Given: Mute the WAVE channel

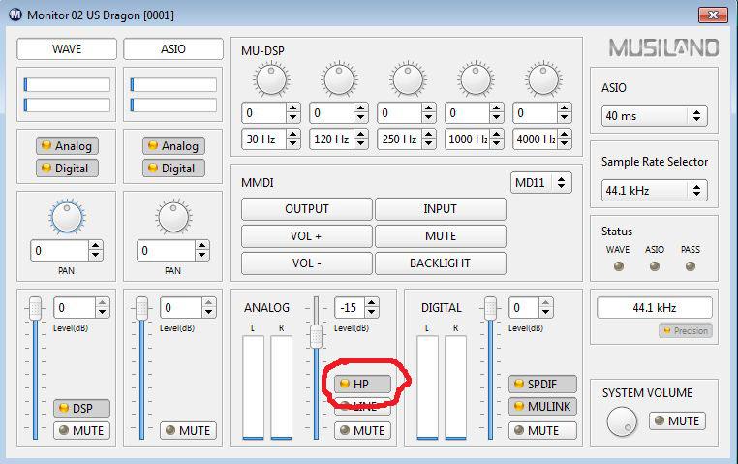Looking at the screenshot, I should coord(82,431).
